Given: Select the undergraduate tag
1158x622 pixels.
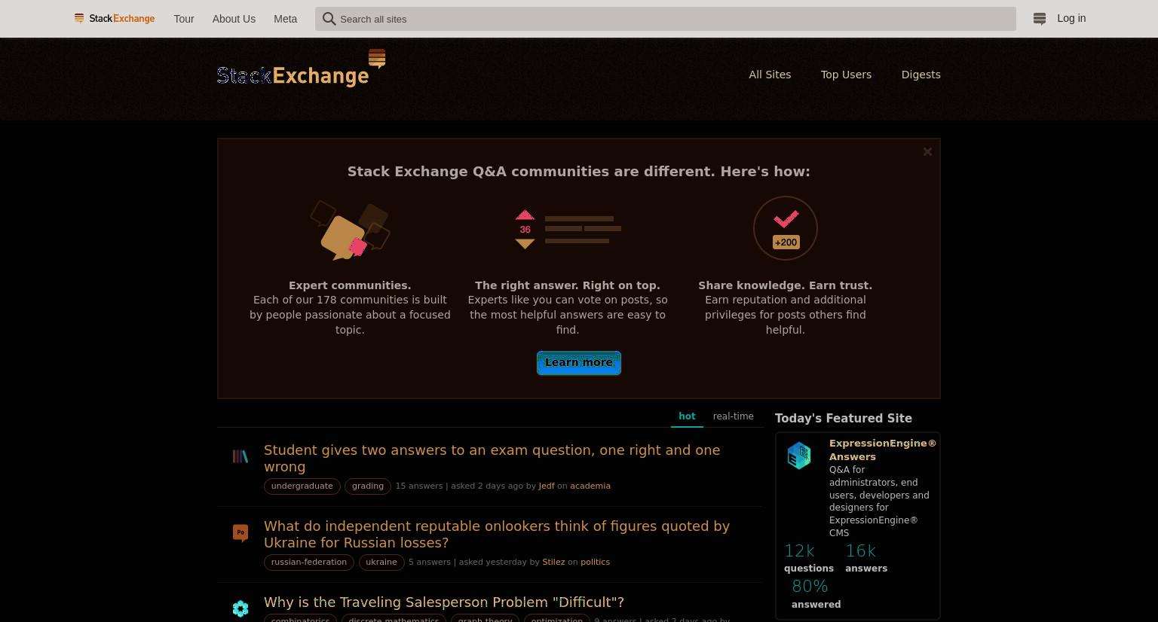Looking at the screenshot, I should (302, 486).
